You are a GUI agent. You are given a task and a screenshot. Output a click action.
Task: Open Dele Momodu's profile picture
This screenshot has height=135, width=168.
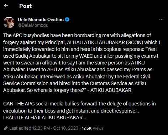pyautogui.click(x=9, y=22)
